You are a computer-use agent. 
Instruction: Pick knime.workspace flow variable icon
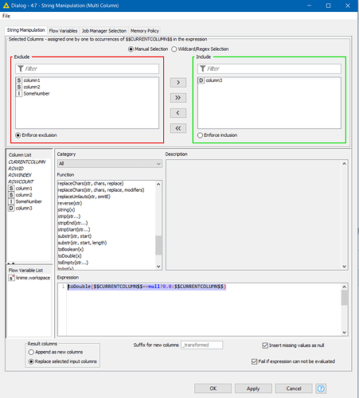click(11, 278)
